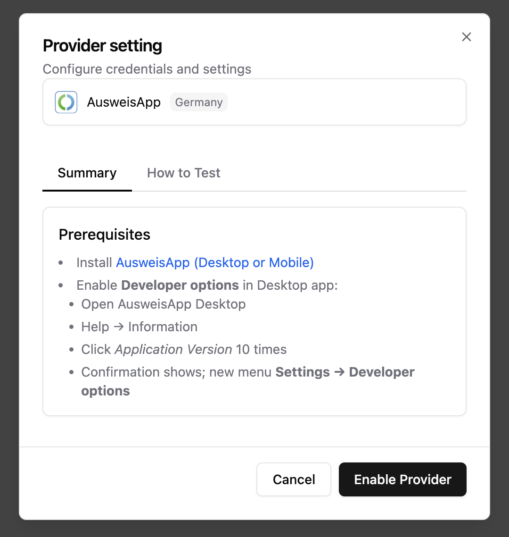Image resolution: width=509 pixels, height=537 pixels.
Task: Select the Summary tab
Action: tap(87, 173)
